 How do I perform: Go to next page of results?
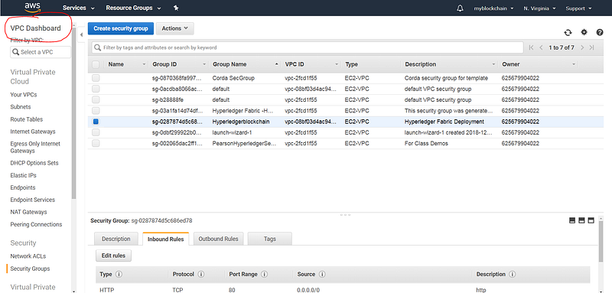point(582,47)
